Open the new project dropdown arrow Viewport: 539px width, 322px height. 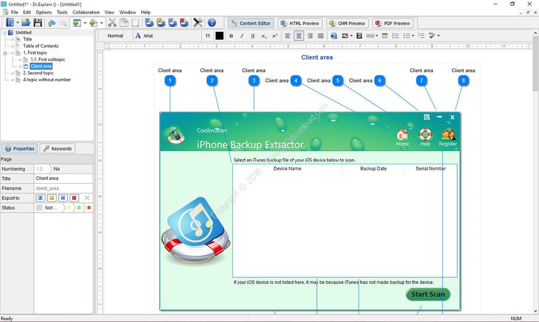[x=18, y=23]
